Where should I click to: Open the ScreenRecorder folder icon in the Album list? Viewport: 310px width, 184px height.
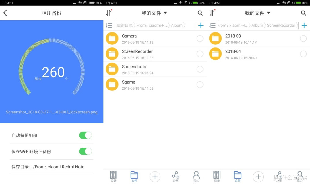click(112, 54)
